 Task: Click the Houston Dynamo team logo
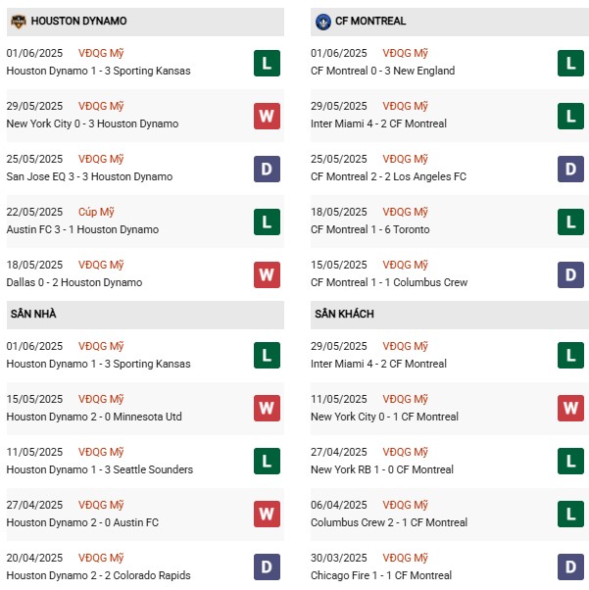18,22
